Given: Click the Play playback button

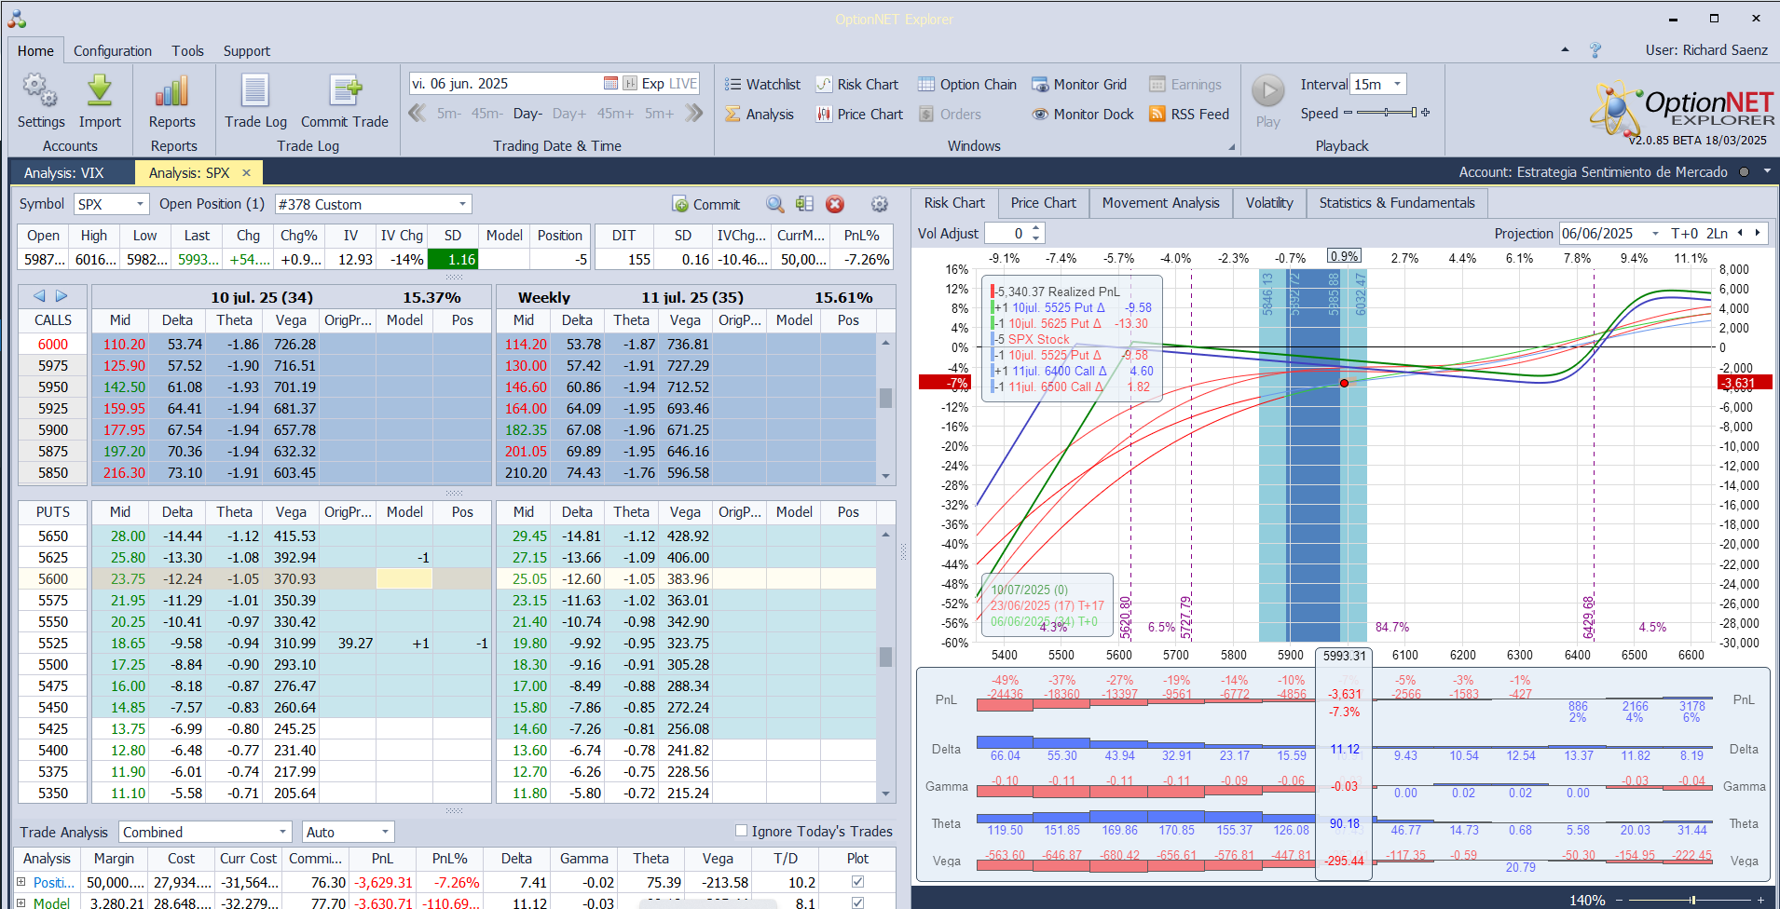Looking at the screenshot, I should point(1267,91).
